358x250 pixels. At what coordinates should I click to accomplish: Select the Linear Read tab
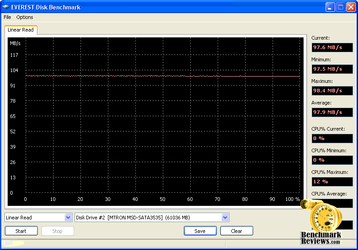tap(21, 30)
